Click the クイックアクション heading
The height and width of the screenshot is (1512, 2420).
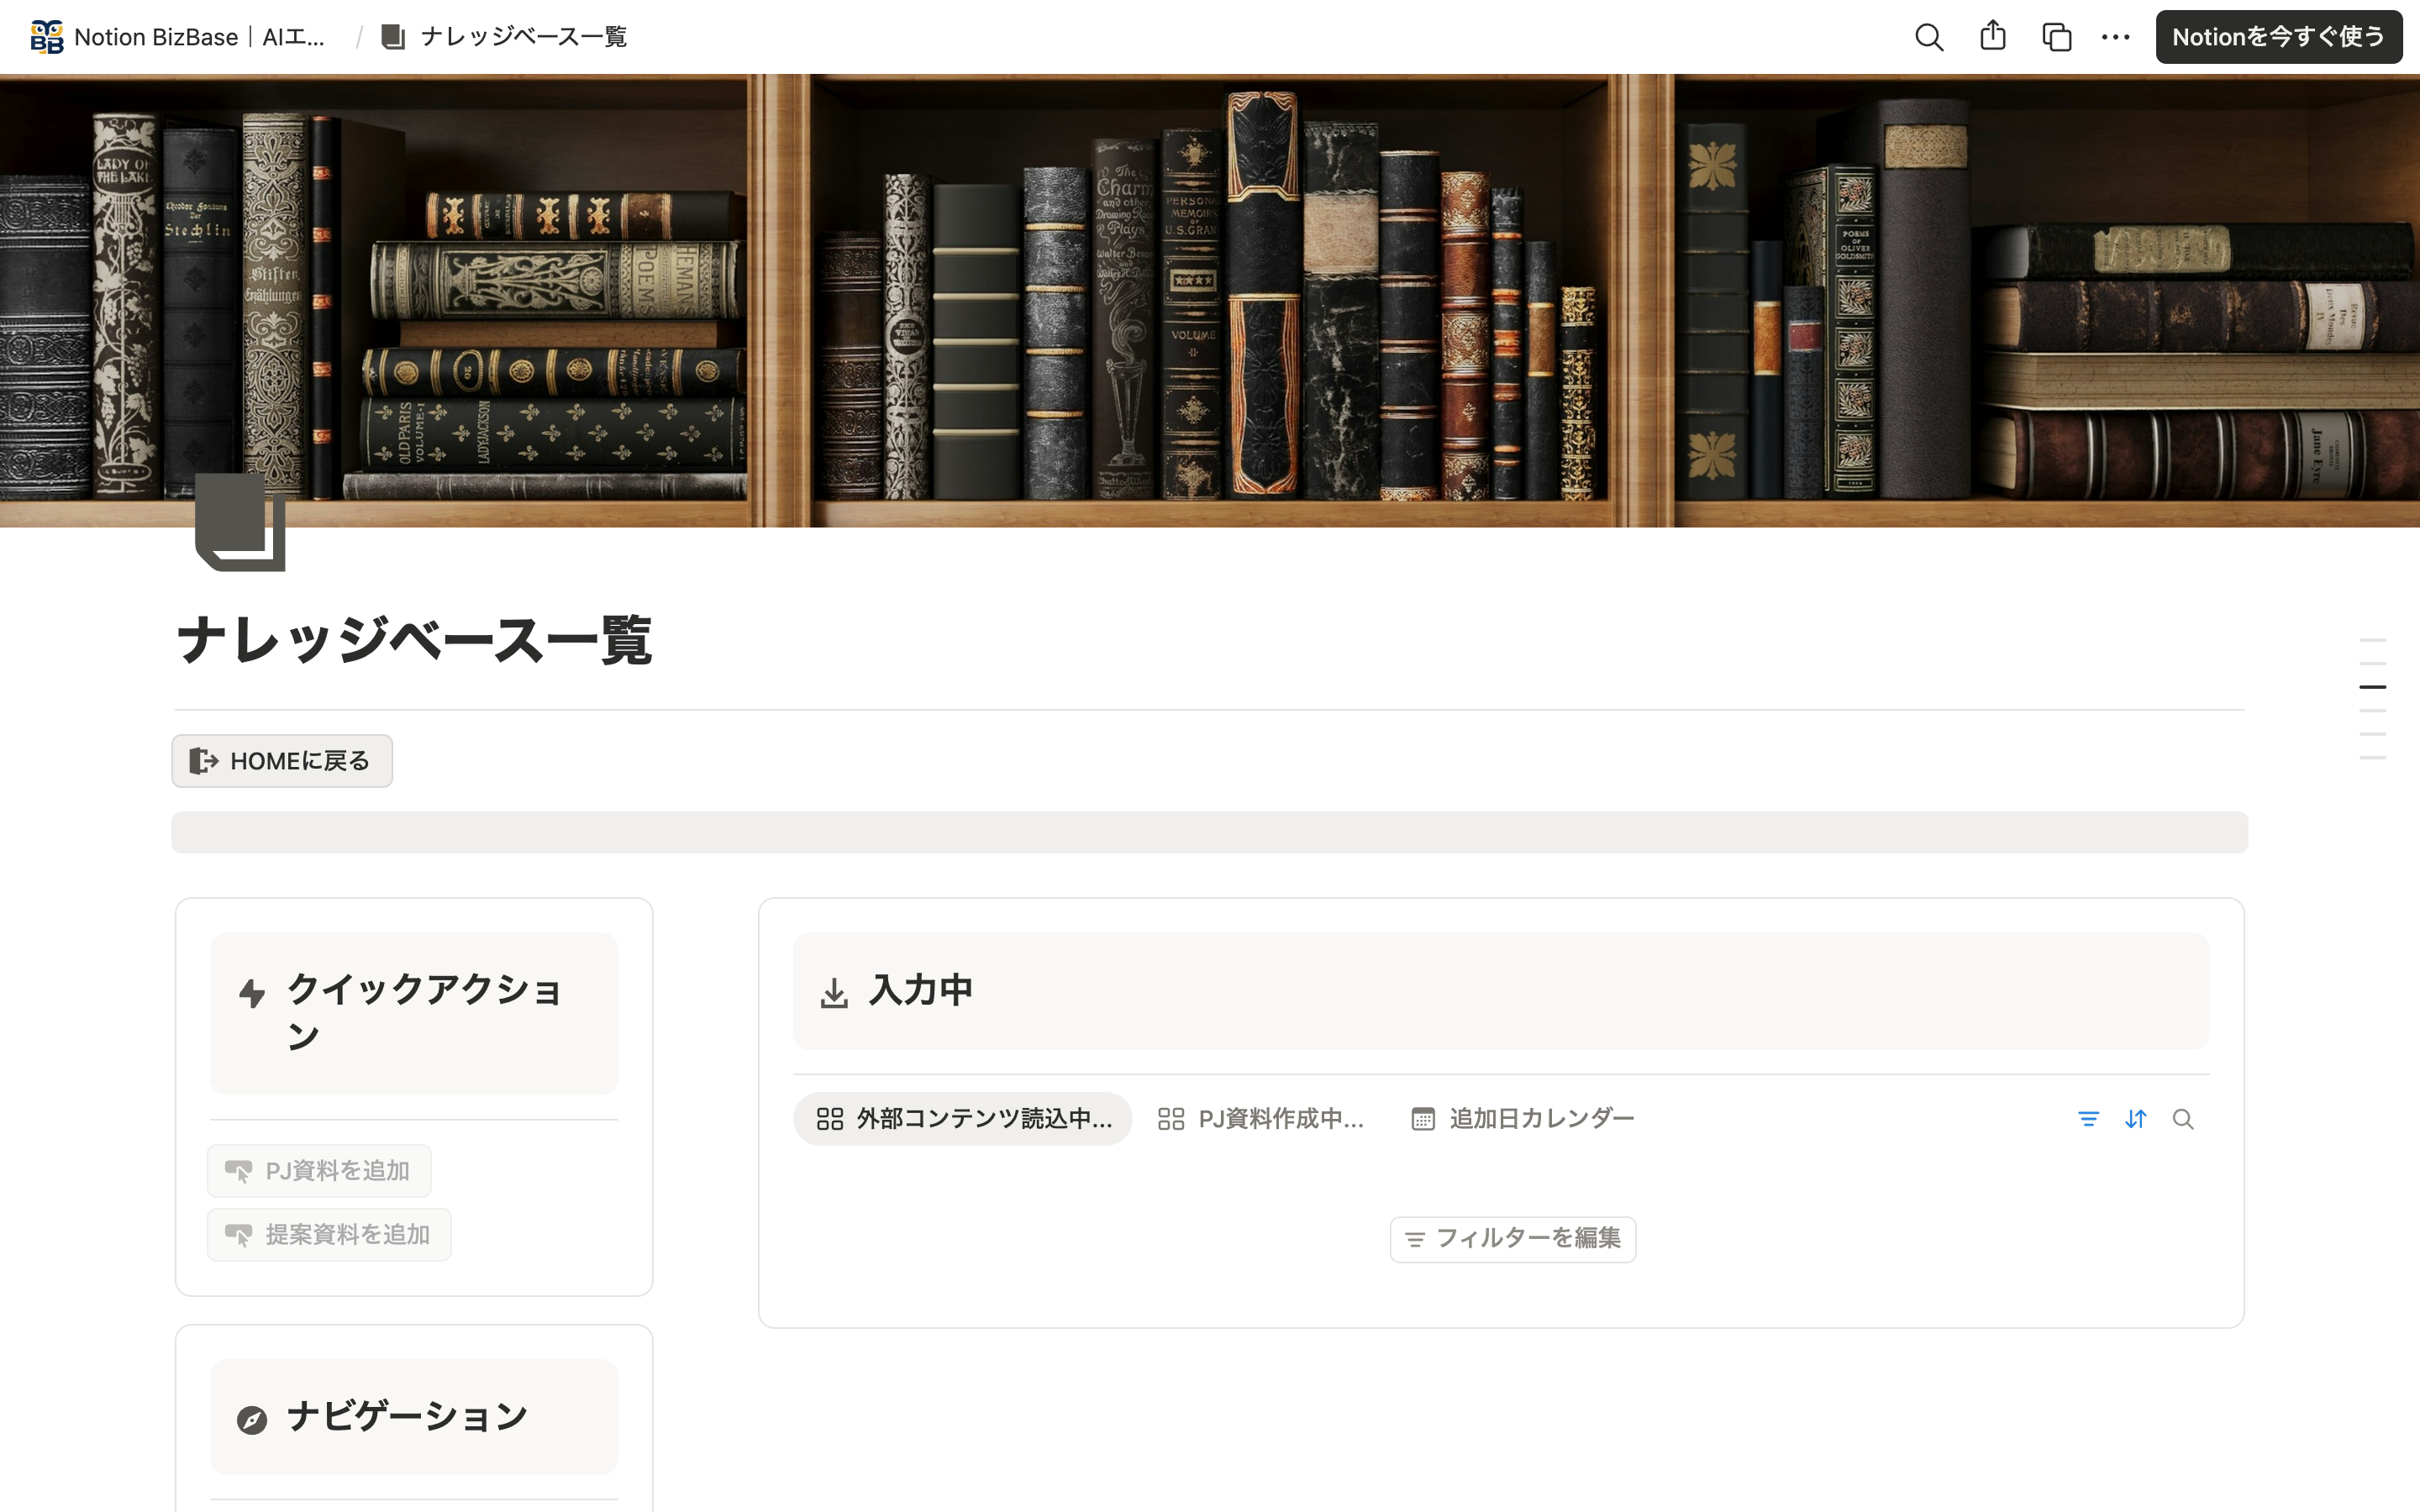[425, 1012]
